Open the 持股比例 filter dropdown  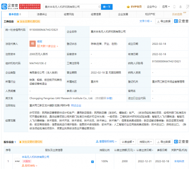(146, 142)
